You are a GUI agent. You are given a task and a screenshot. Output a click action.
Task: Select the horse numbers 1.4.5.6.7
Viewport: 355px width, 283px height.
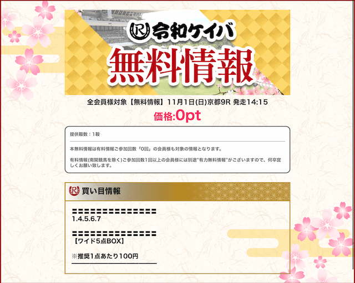click(x=87, y=219)
